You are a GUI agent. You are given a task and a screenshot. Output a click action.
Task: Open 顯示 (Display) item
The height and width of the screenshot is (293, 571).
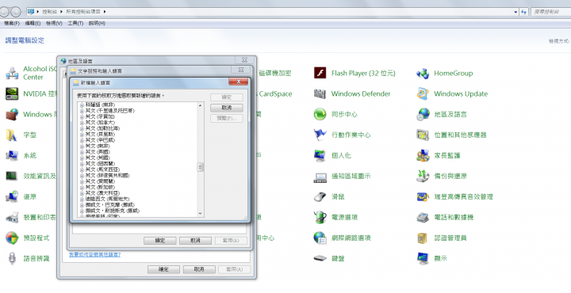(x=431, y=258)
